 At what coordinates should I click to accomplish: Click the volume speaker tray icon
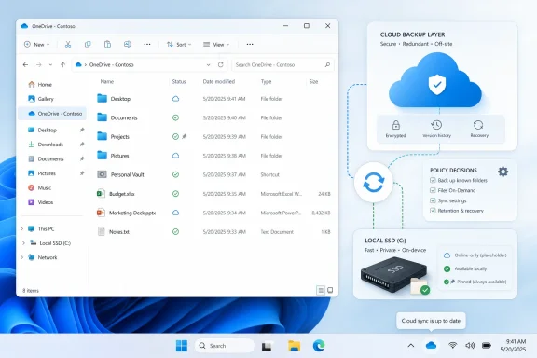pyautogui.click(x=470, y=345)
